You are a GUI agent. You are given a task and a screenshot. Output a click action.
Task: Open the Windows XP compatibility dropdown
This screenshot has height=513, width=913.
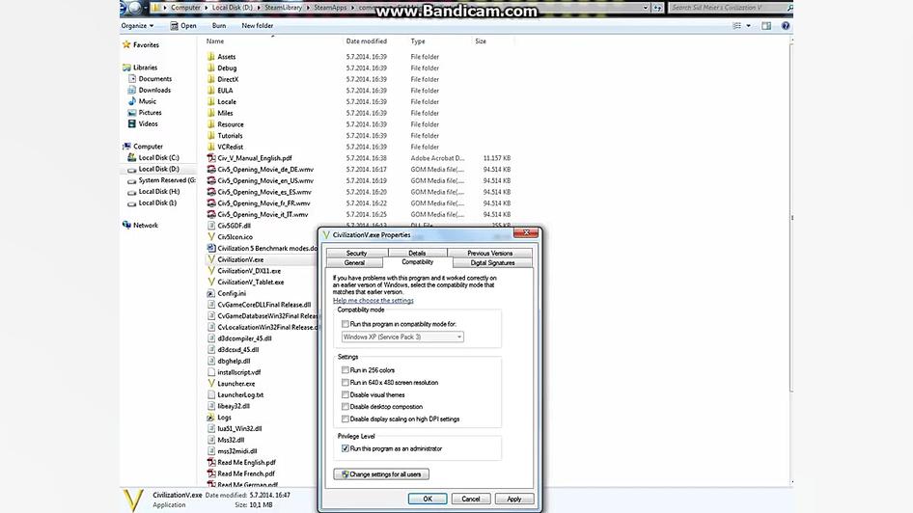point(402,337)
